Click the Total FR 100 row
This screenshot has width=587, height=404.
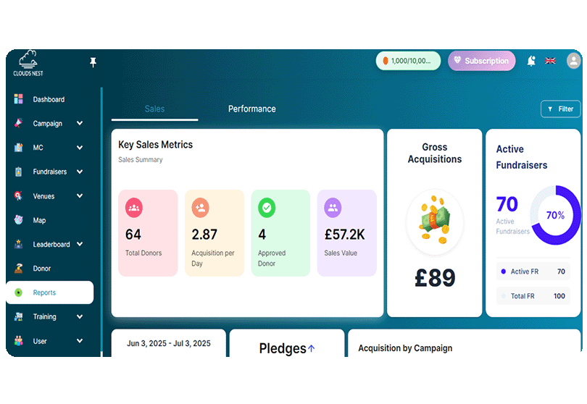533,296
